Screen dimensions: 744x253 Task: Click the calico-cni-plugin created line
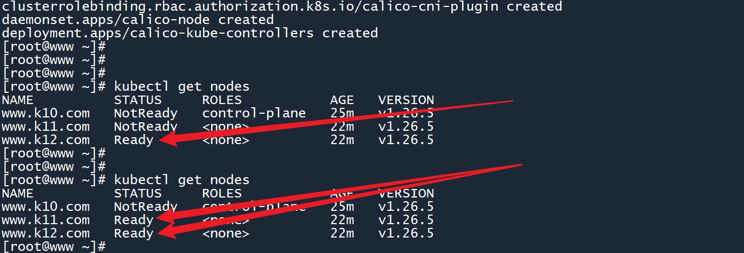point(282,6)
